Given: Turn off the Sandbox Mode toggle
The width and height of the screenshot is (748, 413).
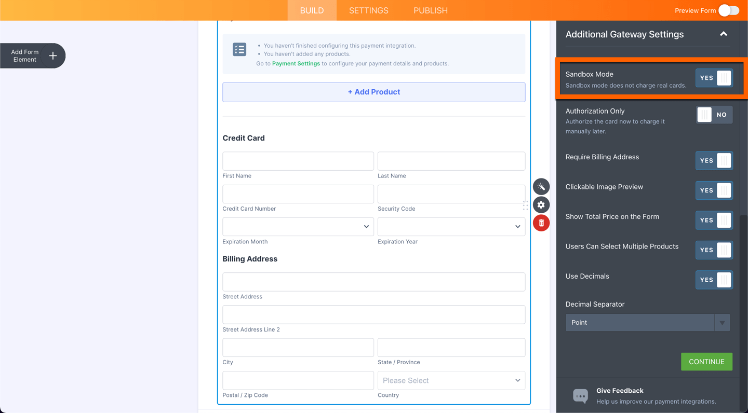Looking at the screenshot, I should point(714,78).
